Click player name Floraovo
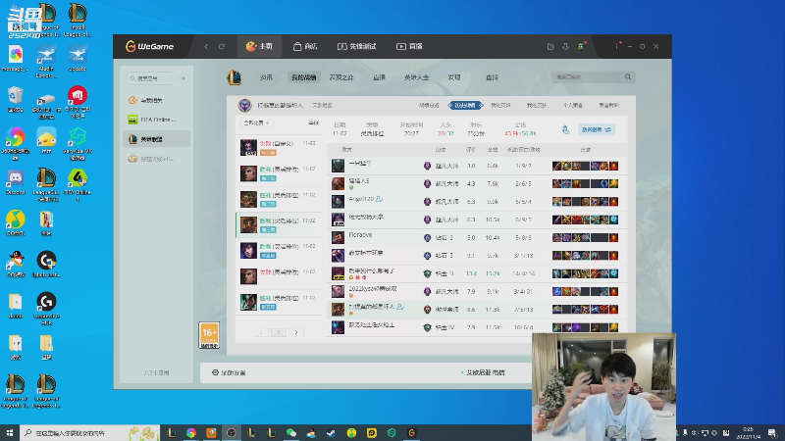The image size is (785, 441). pyautogui.click(x=360, y=234)
